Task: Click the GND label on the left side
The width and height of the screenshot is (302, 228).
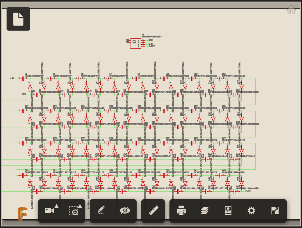Action: tap(24, 94)
